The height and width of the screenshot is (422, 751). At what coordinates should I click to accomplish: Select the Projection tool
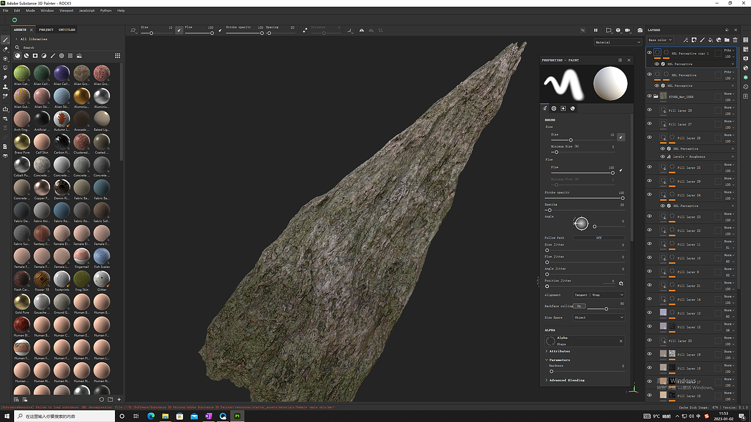point(5,59)
